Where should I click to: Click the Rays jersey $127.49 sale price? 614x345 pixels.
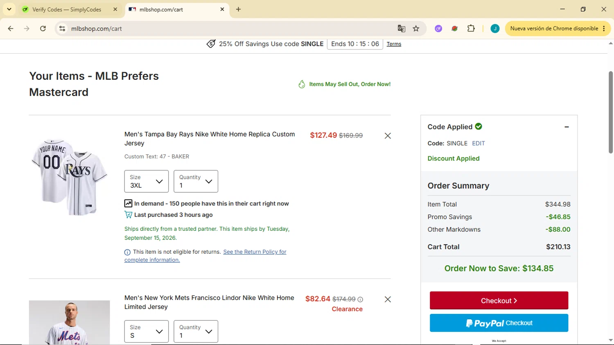(x=323, y=135)
